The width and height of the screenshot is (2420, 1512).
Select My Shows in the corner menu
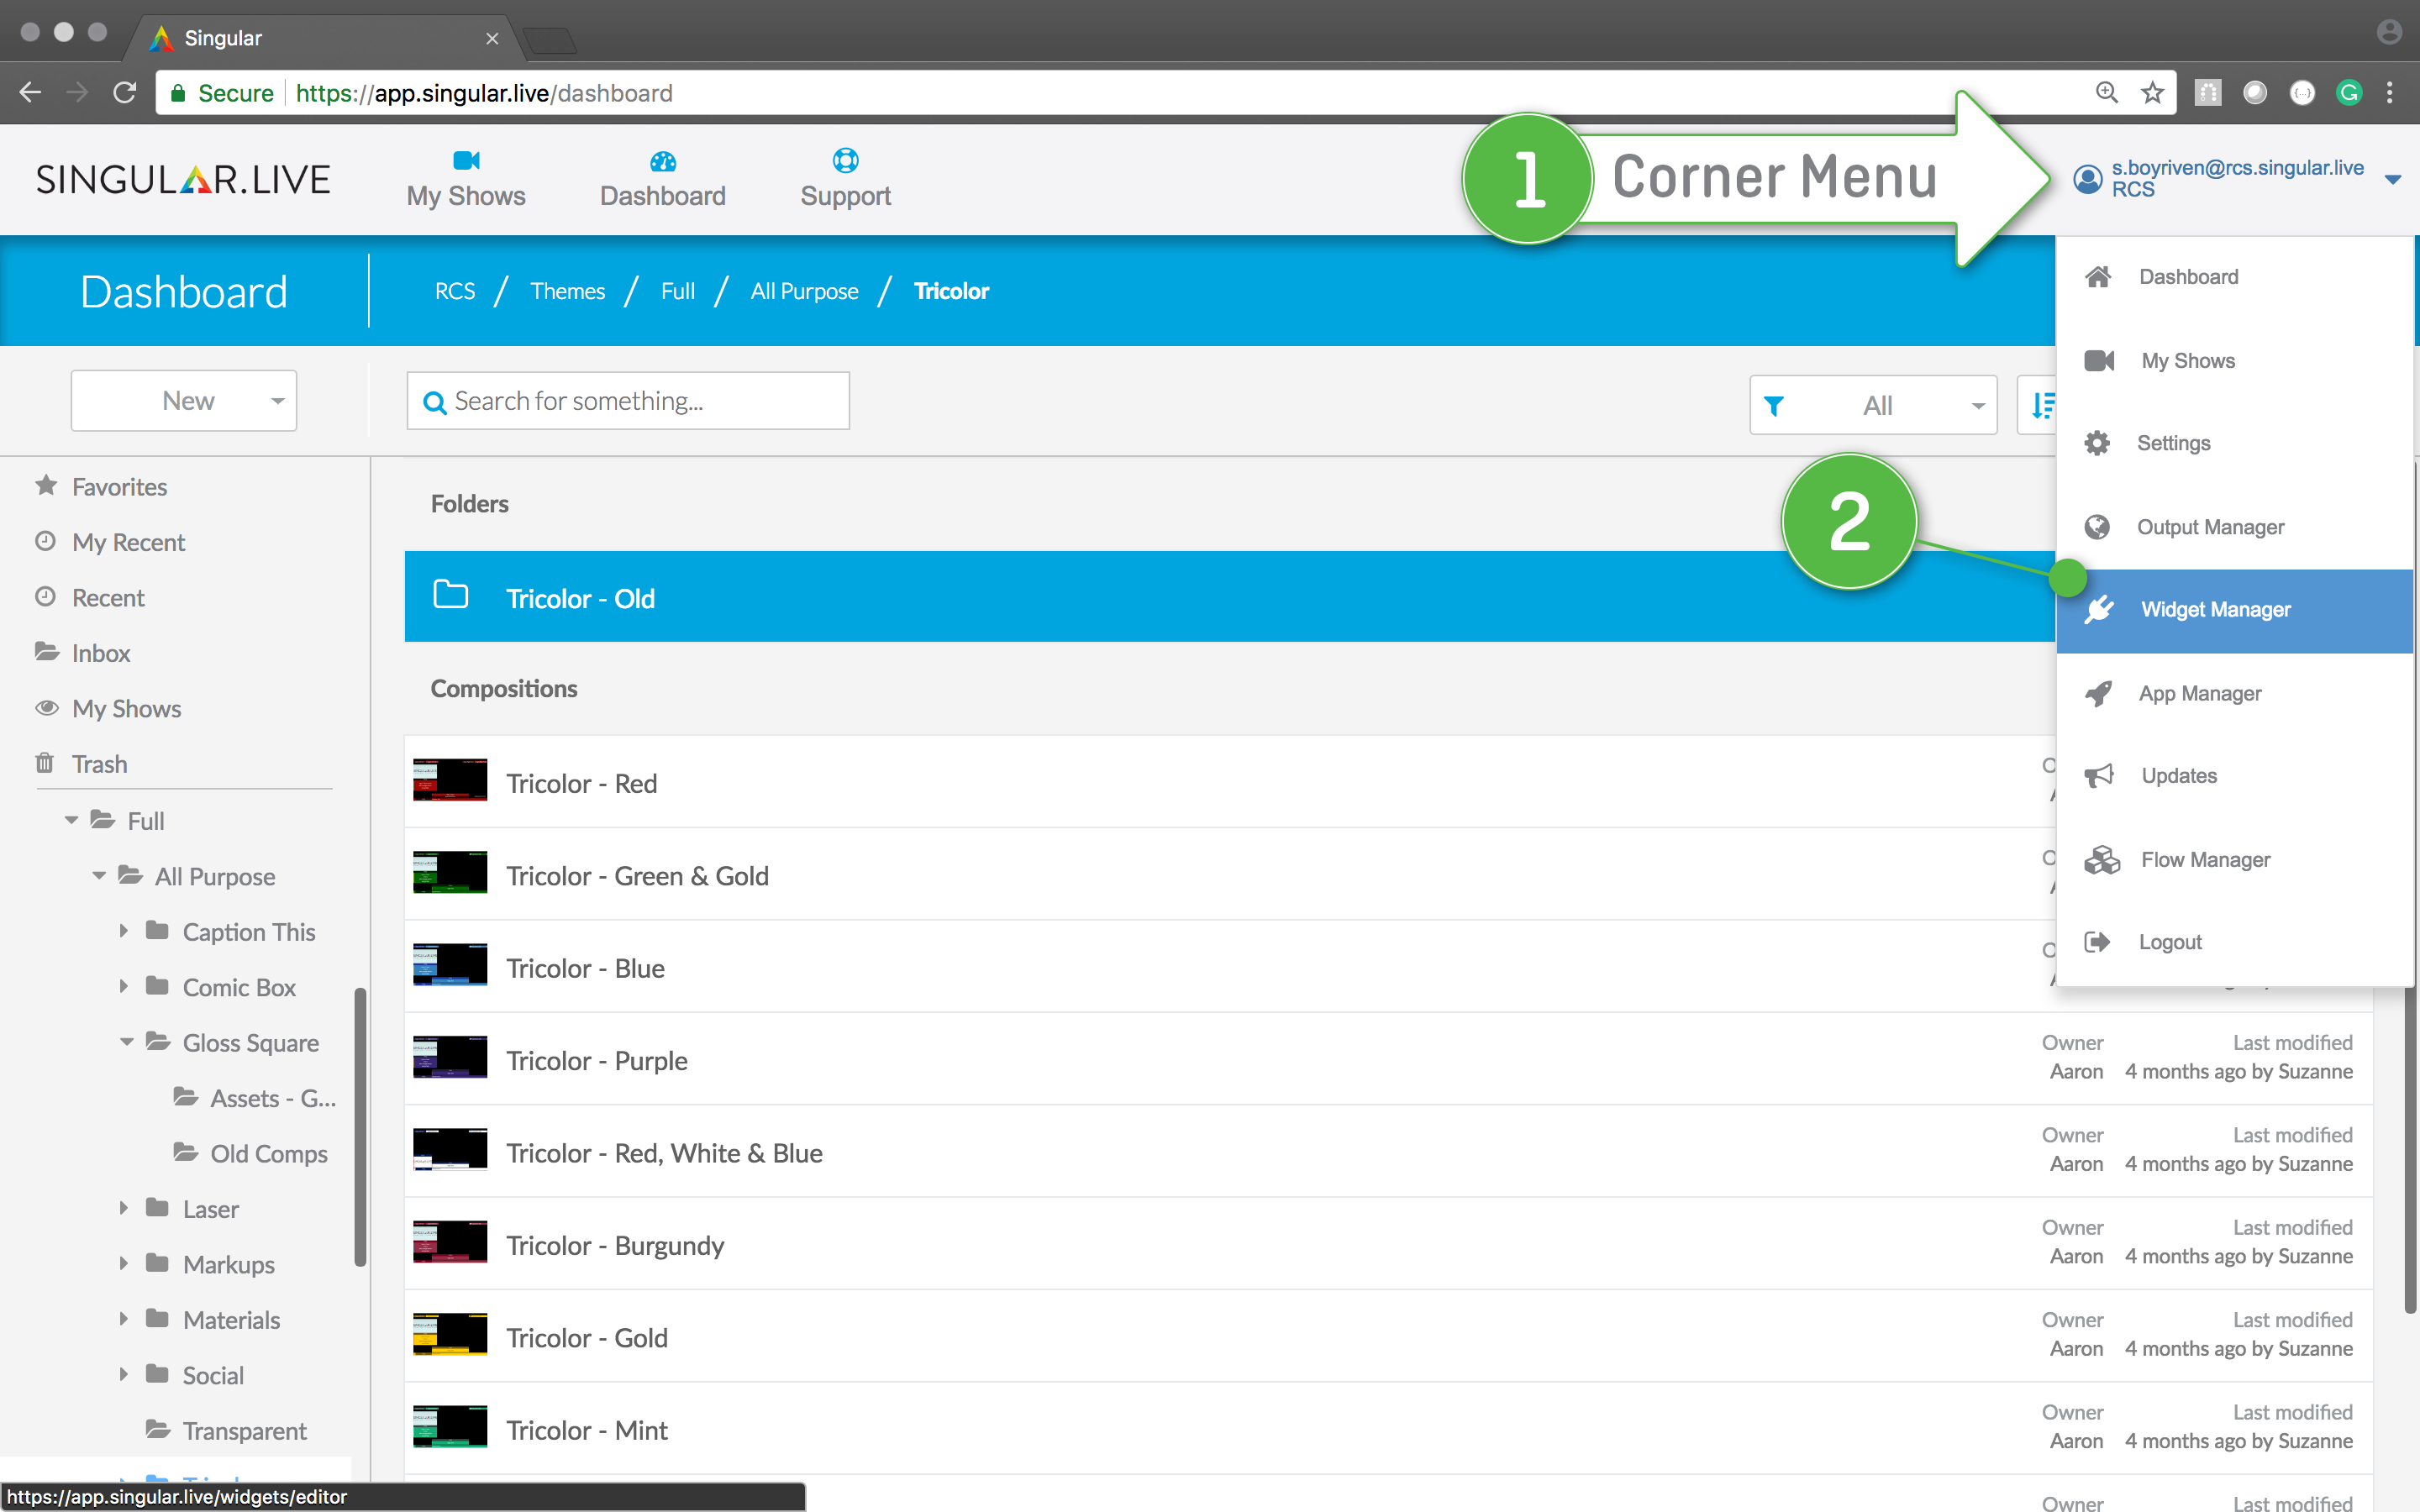pyautogui.click(x=2234, y=361)
